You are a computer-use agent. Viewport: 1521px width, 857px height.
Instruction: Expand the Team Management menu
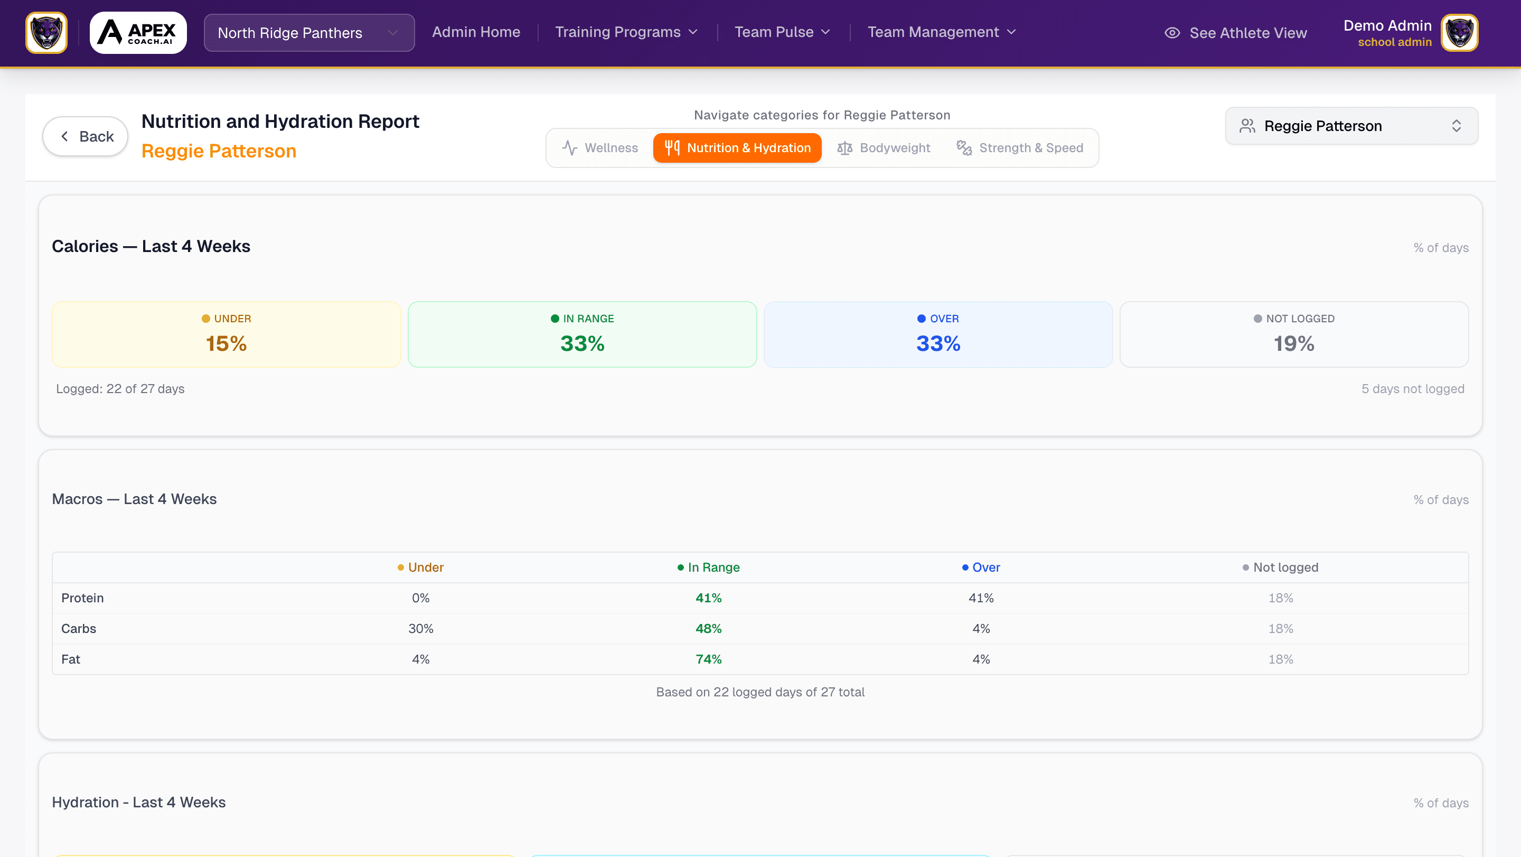pos(941,32)
